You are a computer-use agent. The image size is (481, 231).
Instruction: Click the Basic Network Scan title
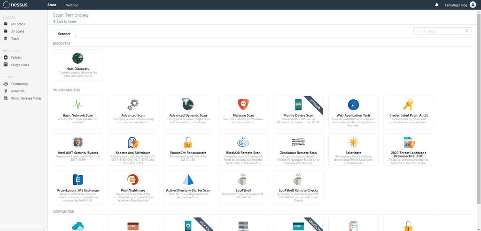click(78, 115)
